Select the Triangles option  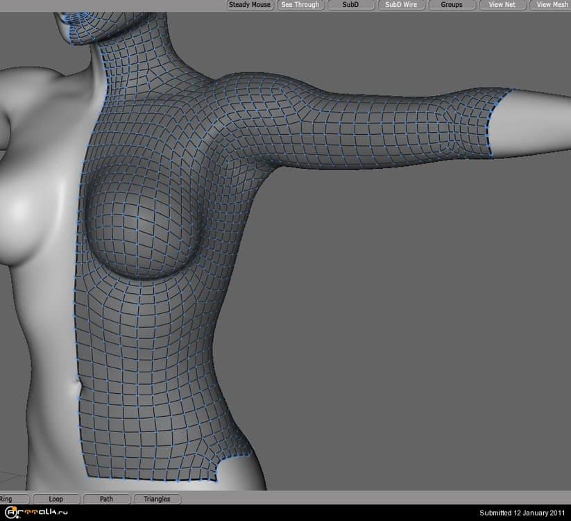point(157,499)
